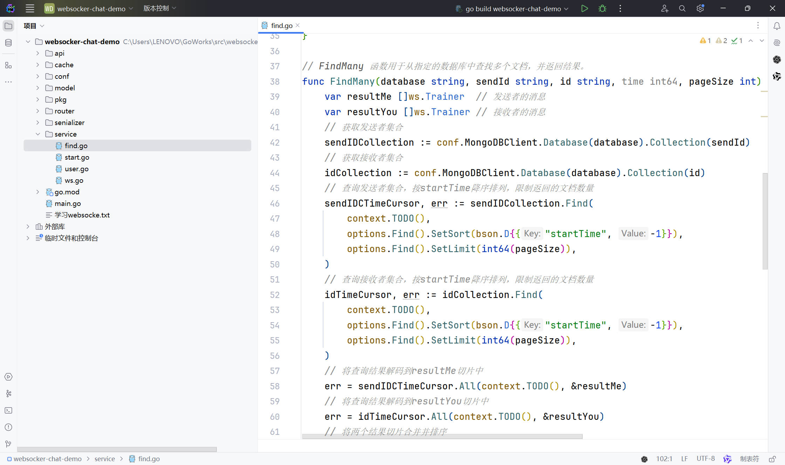Change UTF-8 file encoding
785x465 pixels.
pos(705,459)
